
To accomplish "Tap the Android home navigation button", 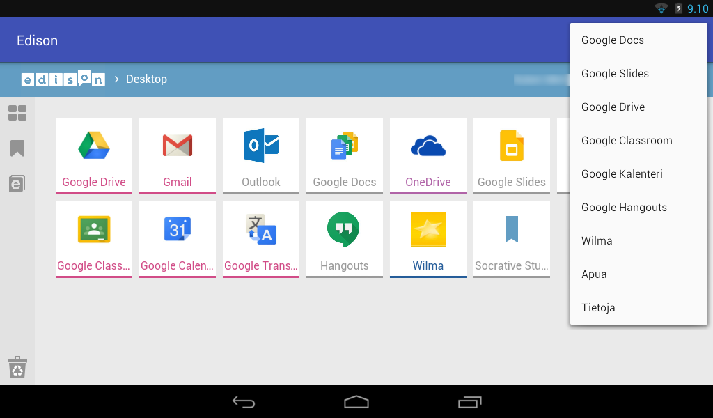I will [356, 402].
